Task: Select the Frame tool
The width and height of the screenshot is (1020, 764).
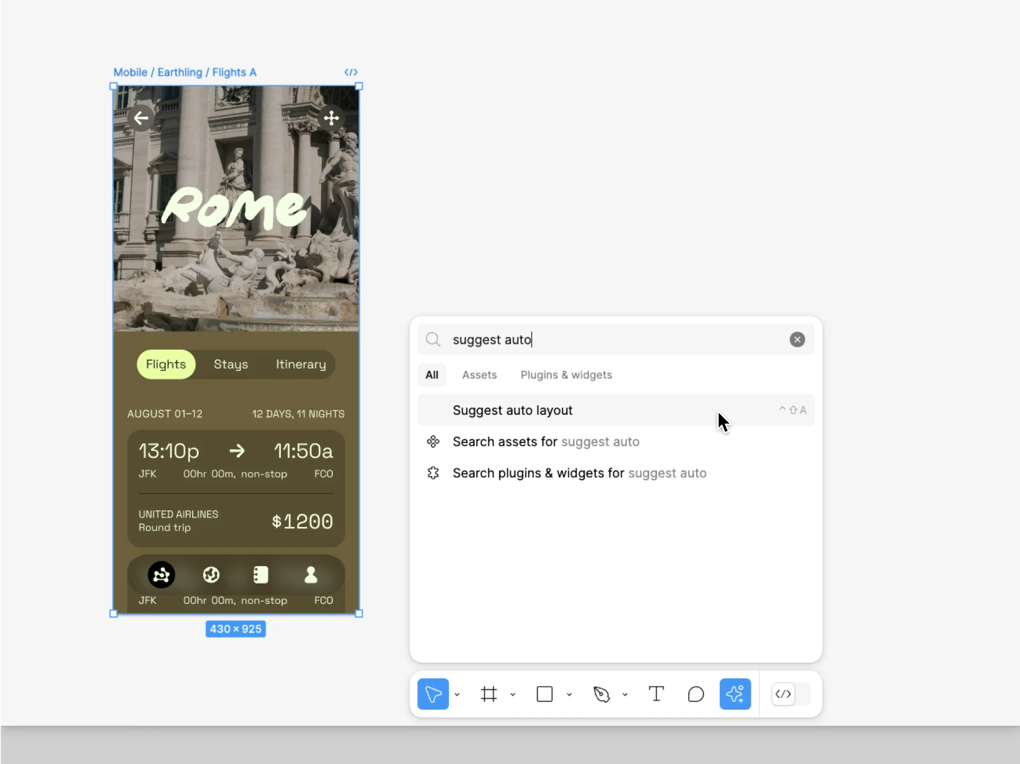Action: (488, 693)
